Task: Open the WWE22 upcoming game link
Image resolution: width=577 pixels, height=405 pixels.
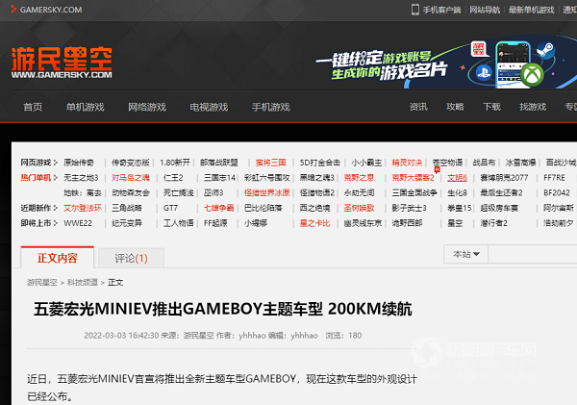Action: tap(78, 223)
